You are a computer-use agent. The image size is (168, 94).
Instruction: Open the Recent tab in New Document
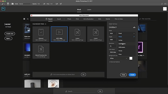tap(49, 19)
